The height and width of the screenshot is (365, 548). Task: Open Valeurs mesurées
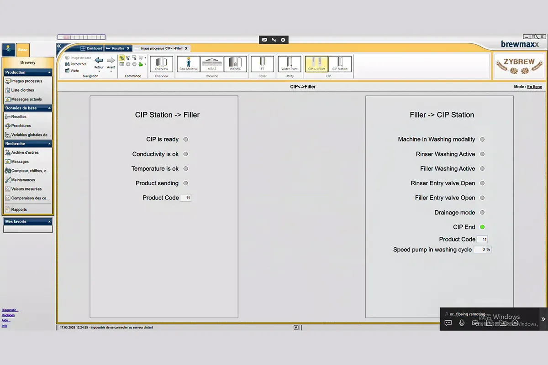point(23,189)
